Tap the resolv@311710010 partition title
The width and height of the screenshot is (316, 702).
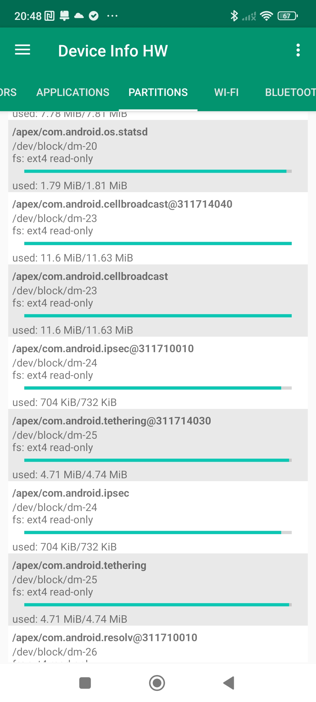click(x=105, y=638)
